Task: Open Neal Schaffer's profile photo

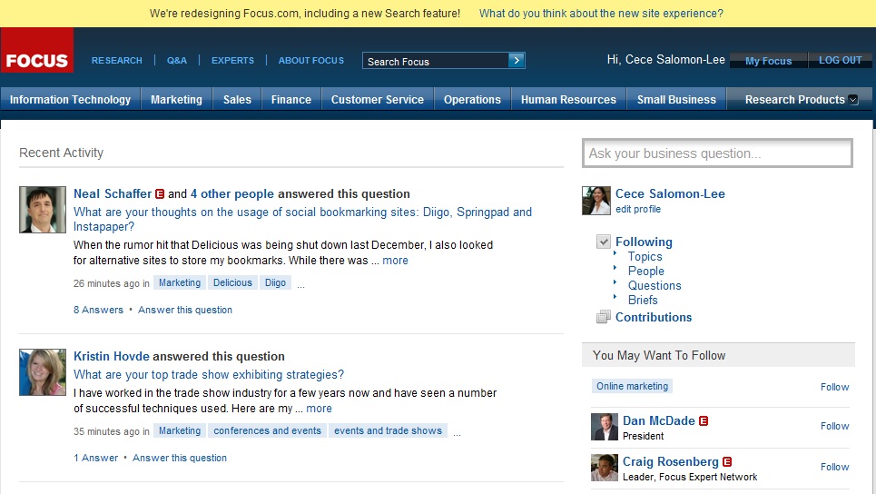Action: click(x=43, y=210)
